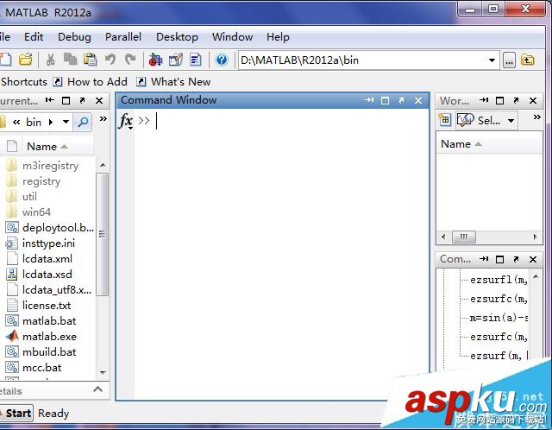Close the Current Folder panel
The width and height of the screenshot is (552, 430).
click(x=99, y=101)
